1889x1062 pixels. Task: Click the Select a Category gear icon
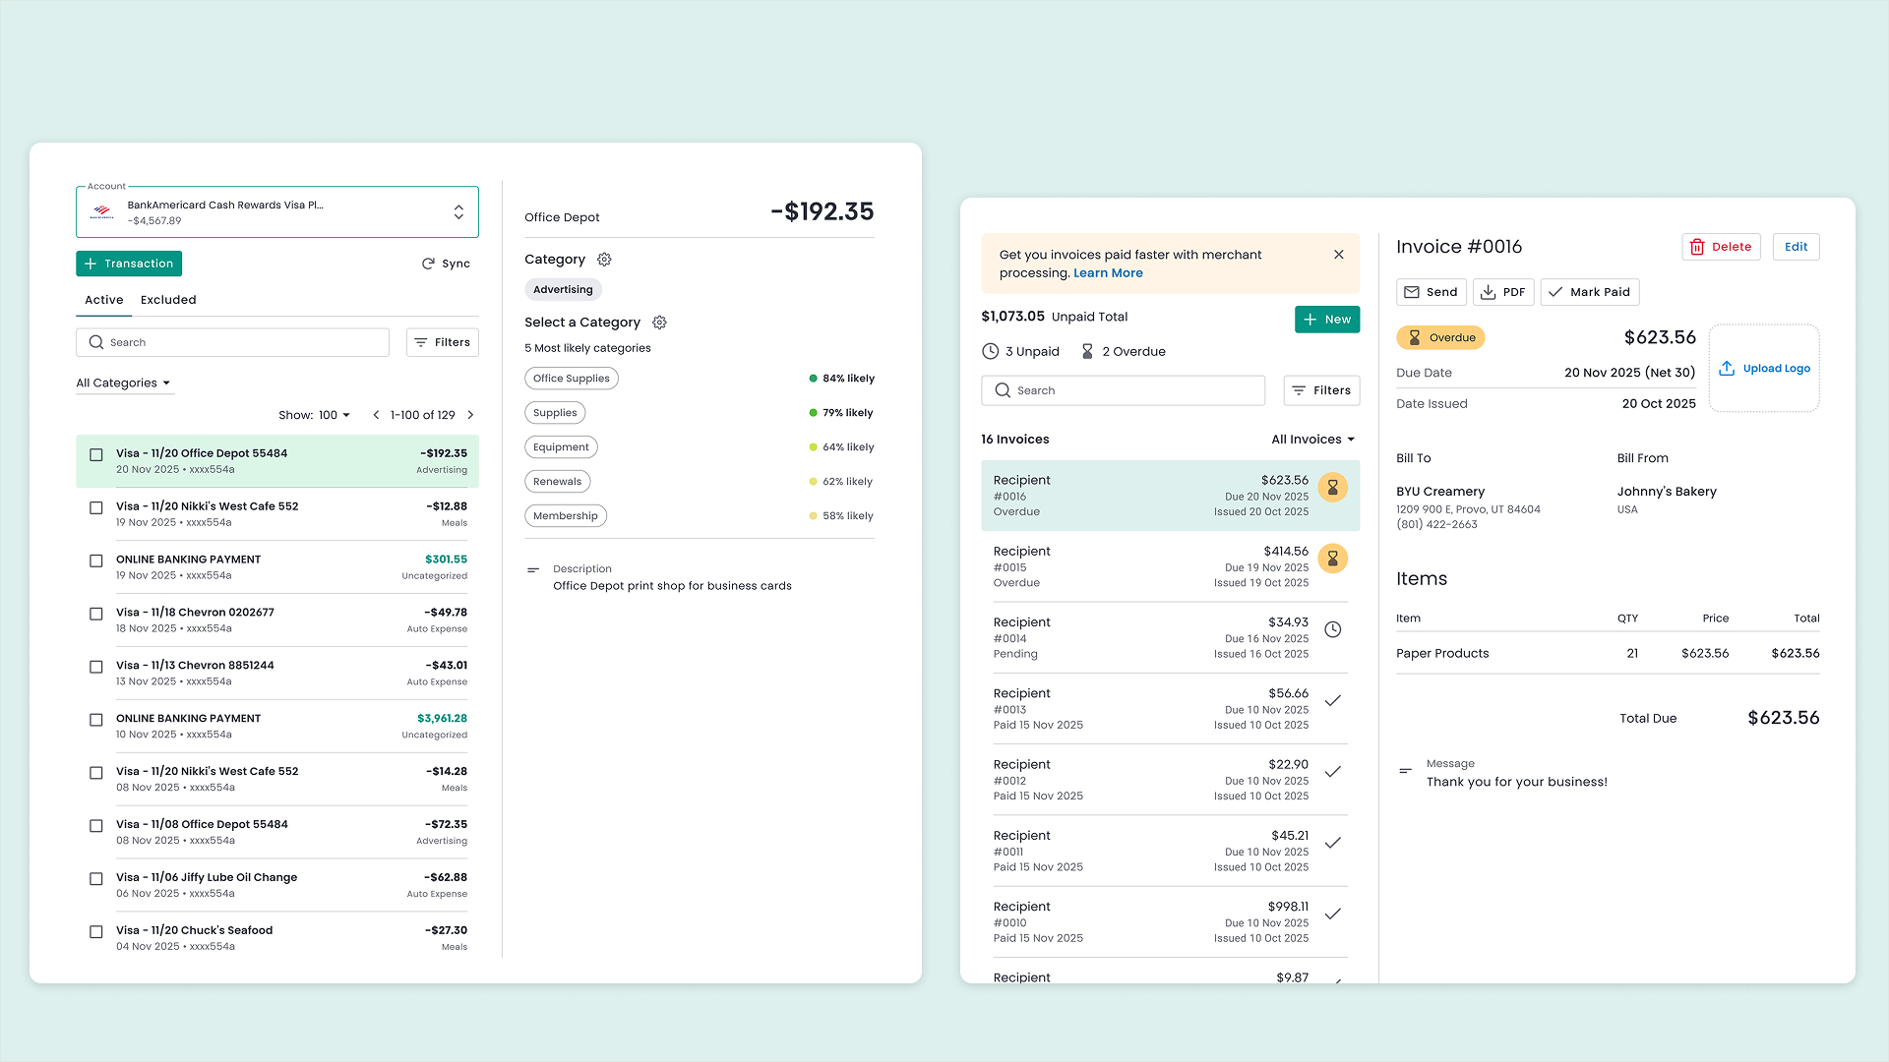(x=659, y=323)
